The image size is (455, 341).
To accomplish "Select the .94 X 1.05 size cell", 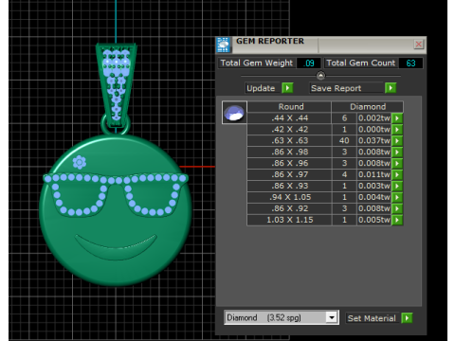I will [289, 197].
